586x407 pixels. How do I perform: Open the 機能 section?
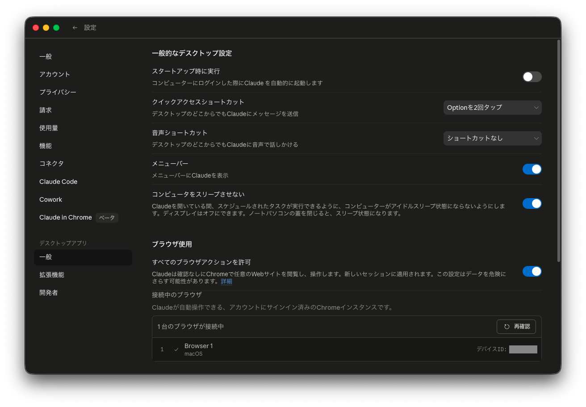83,146
